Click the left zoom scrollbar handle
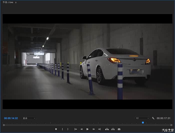 pyautogui.click(x=3, y=125)
